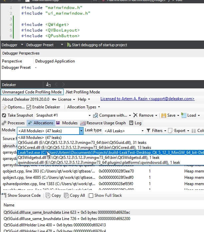
Task: Click the Show Source Code icon
Action: click(x=4, y=195)
